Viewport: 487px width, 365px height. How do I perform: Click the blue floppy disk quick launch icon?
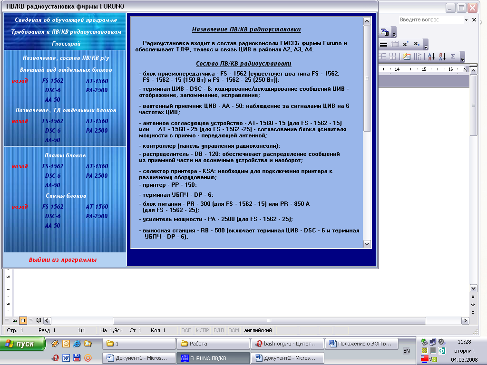tap(77, 358)
